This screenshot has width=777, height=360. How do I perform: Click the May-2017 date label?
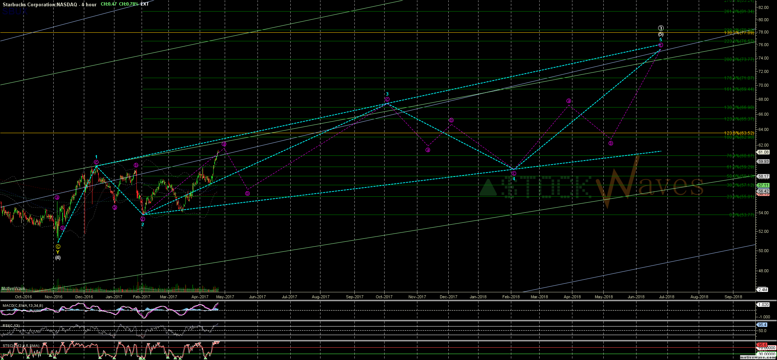coord(225,297)
